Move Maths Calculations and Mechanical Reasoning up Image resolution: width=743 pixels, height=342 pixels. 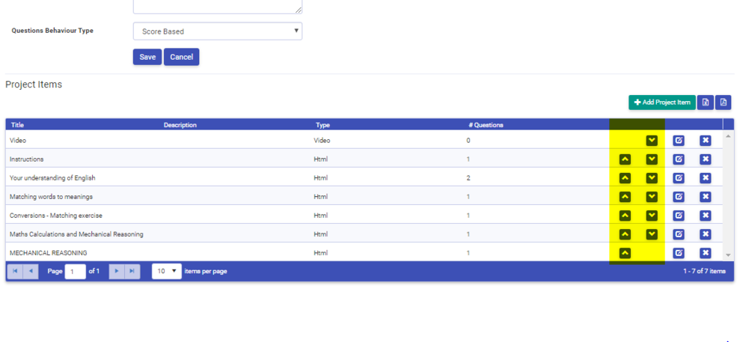pos(625,234)
